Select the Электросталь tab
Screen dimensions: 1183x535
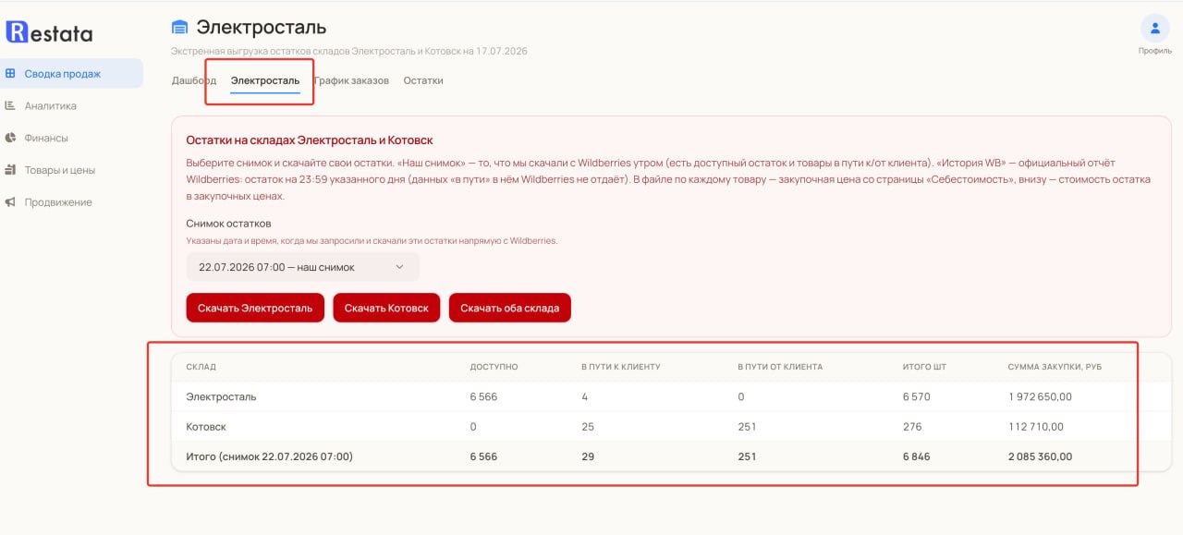(265, 80)
